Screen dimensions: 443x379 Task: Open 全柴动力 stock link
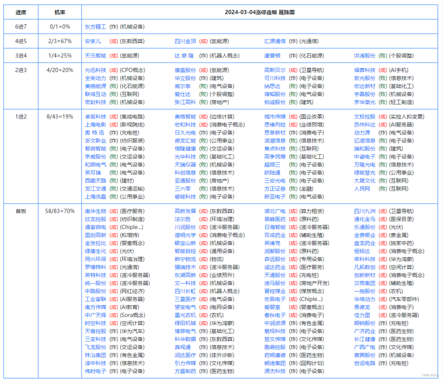click(95, 78)
